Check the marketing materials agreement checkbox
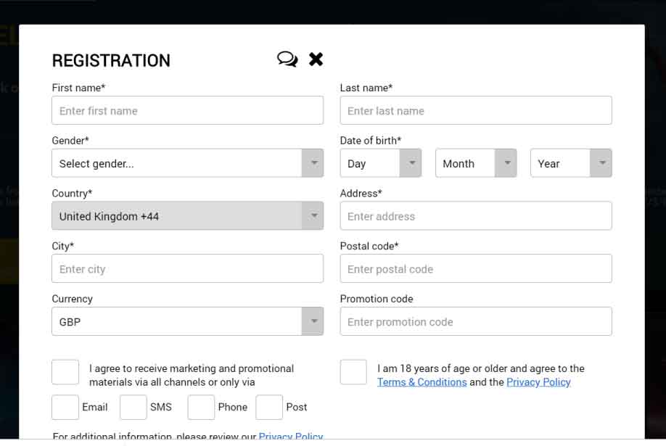This screenshot has width=666, height=446. point(65,371)
